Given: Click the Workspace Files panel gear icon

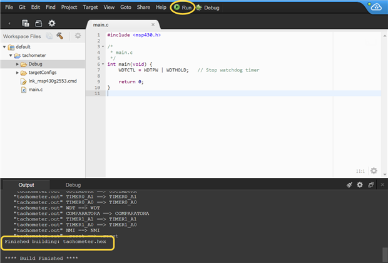Looking at the screenshot, I should [78, 36].
